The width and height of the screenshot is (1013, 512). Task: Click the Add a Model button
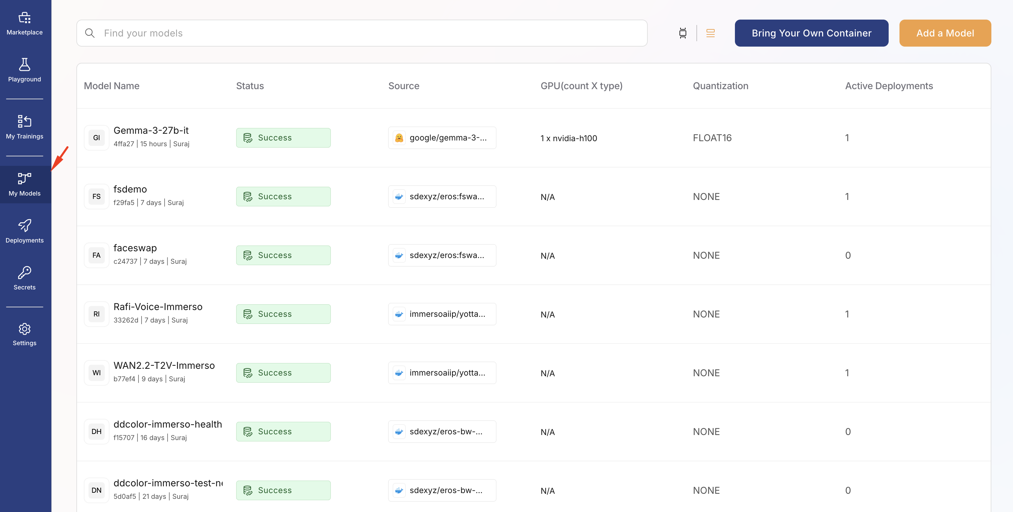pos(944,33)
